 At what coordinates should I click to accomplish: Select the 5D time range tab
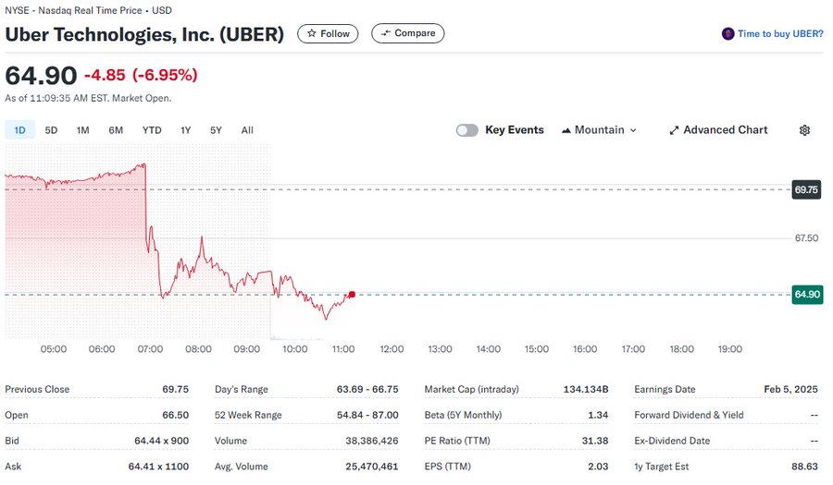[51, 130]
